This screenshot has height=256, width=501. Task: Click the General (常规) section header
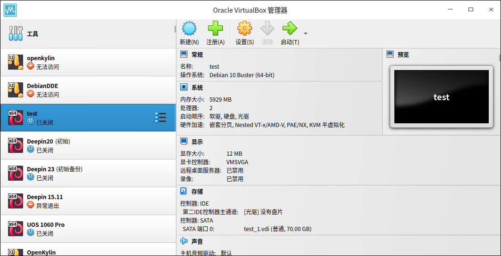point(197,55)
